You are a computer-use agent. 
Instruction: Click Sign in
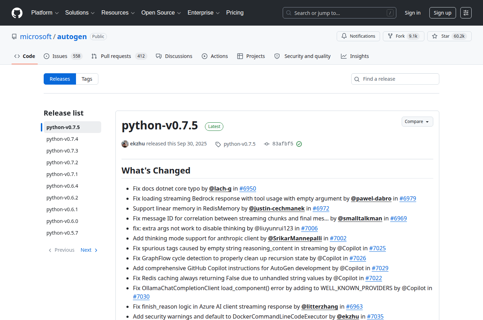point(413,13)
